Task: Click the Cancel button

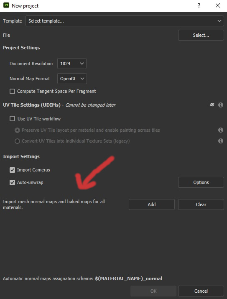Action: click(x=201, y=291)
